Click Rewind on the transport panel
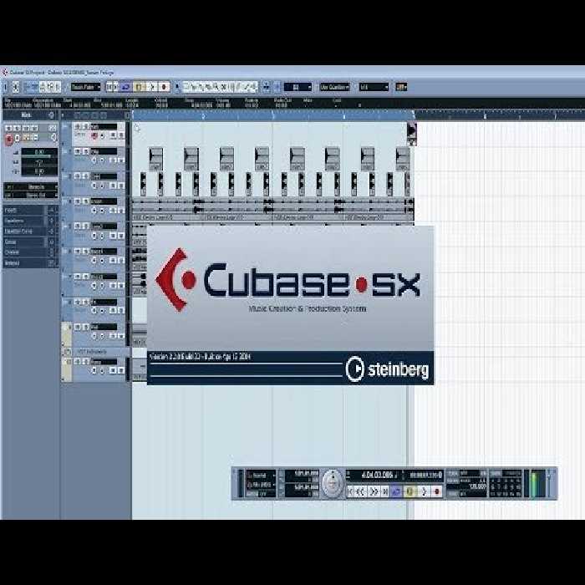585x585 pixels. click(x=361, y=491)
